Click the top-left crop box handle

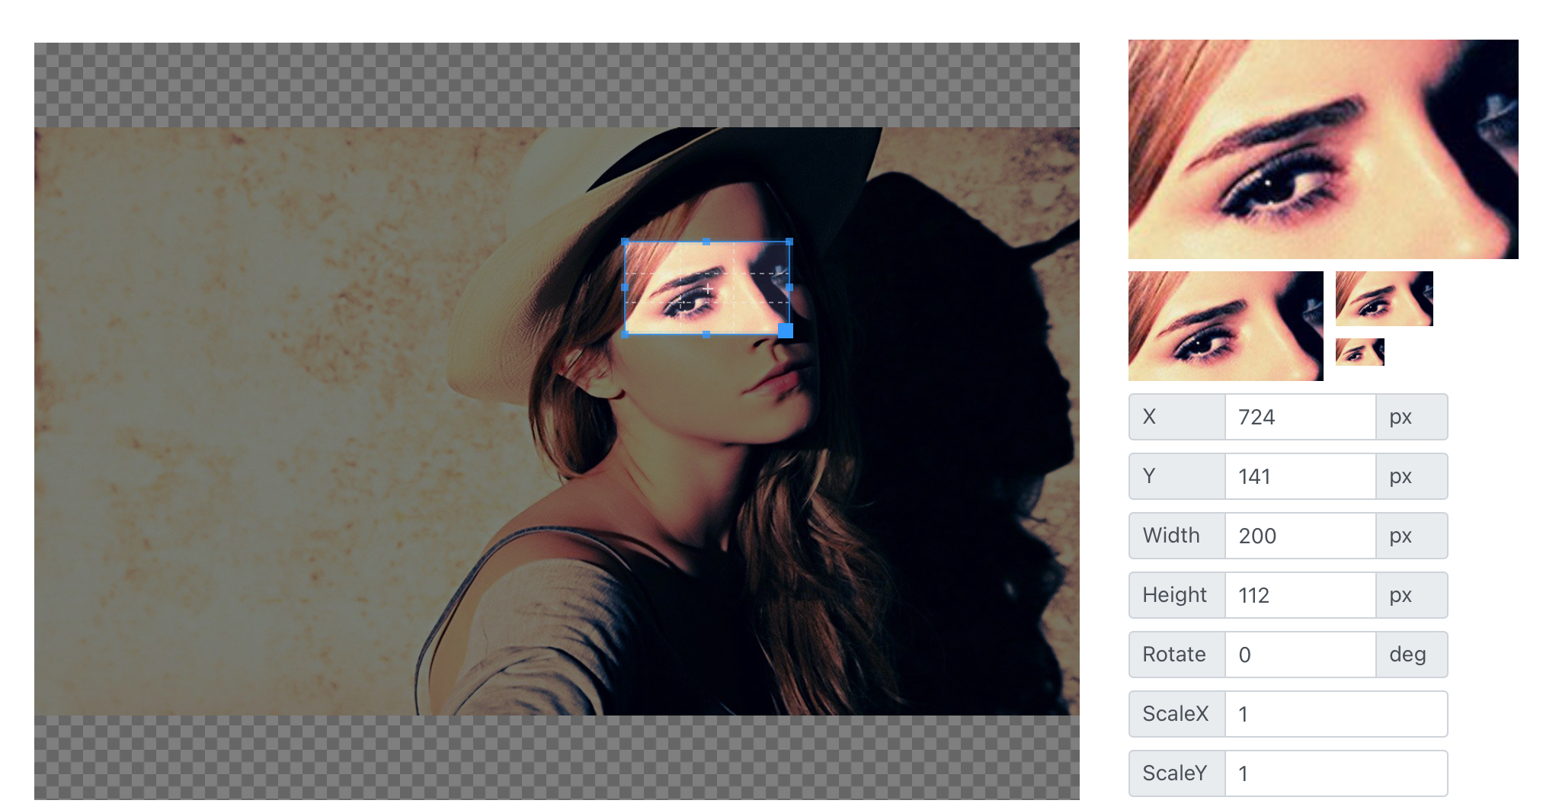pos(626,242)
